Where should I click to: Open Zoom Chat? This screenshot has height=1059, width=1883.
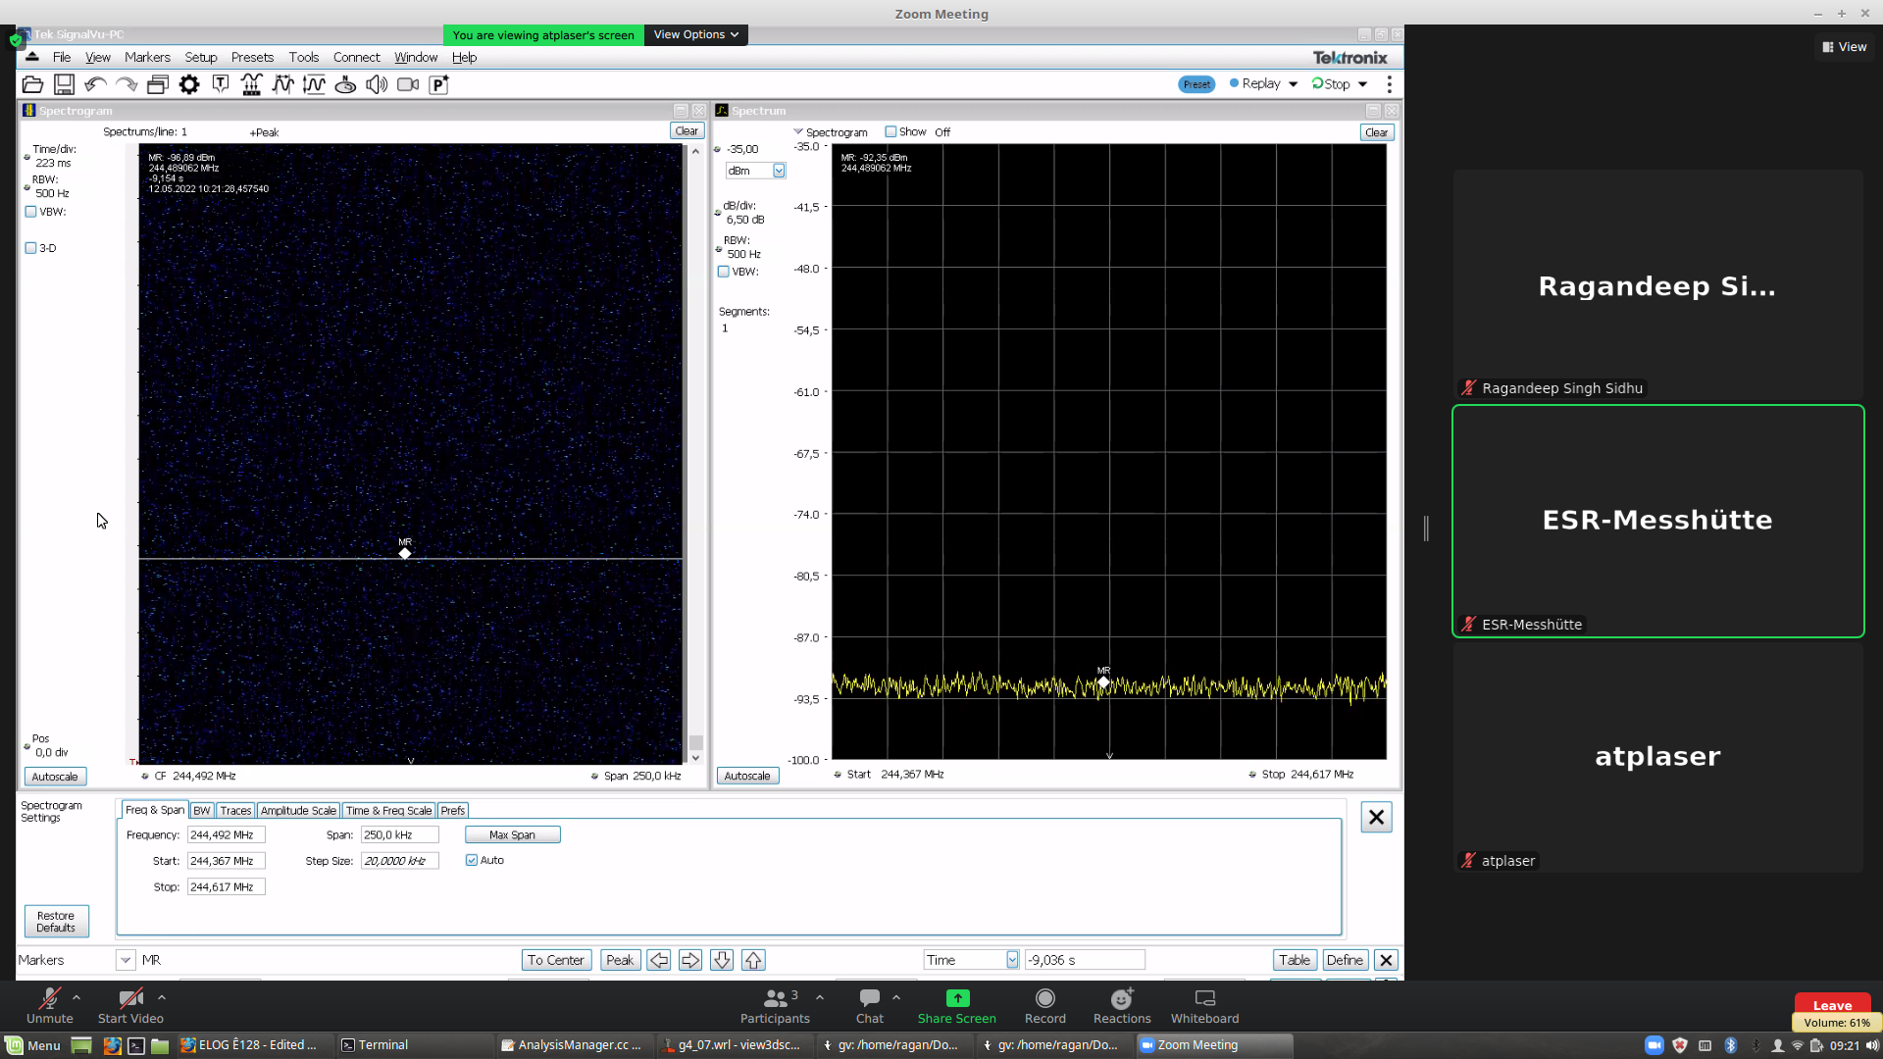point(869,1006)
